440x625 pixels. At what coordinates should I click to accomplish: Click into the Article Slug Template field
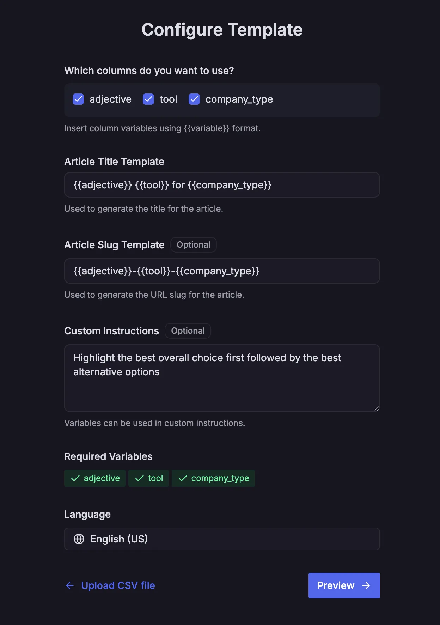pyautogui.click(x=222, y=271)
